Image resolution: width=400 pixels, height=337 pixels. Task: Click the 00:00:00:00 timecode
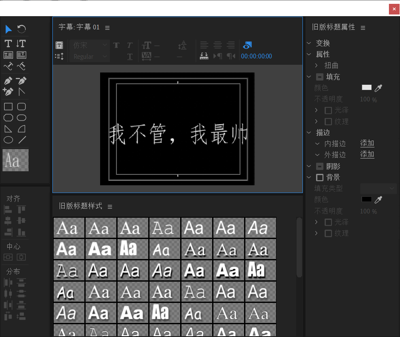point(256,56)
